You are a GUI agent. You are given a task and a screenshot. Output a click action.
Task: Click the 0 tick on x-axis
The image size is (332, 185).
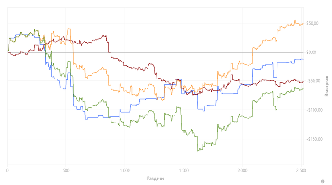click(x=8, y=170)
